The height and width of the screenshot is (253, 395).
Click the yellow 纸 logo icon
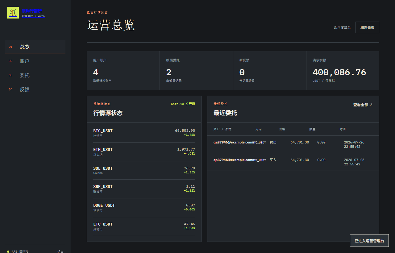click(13, 13)
